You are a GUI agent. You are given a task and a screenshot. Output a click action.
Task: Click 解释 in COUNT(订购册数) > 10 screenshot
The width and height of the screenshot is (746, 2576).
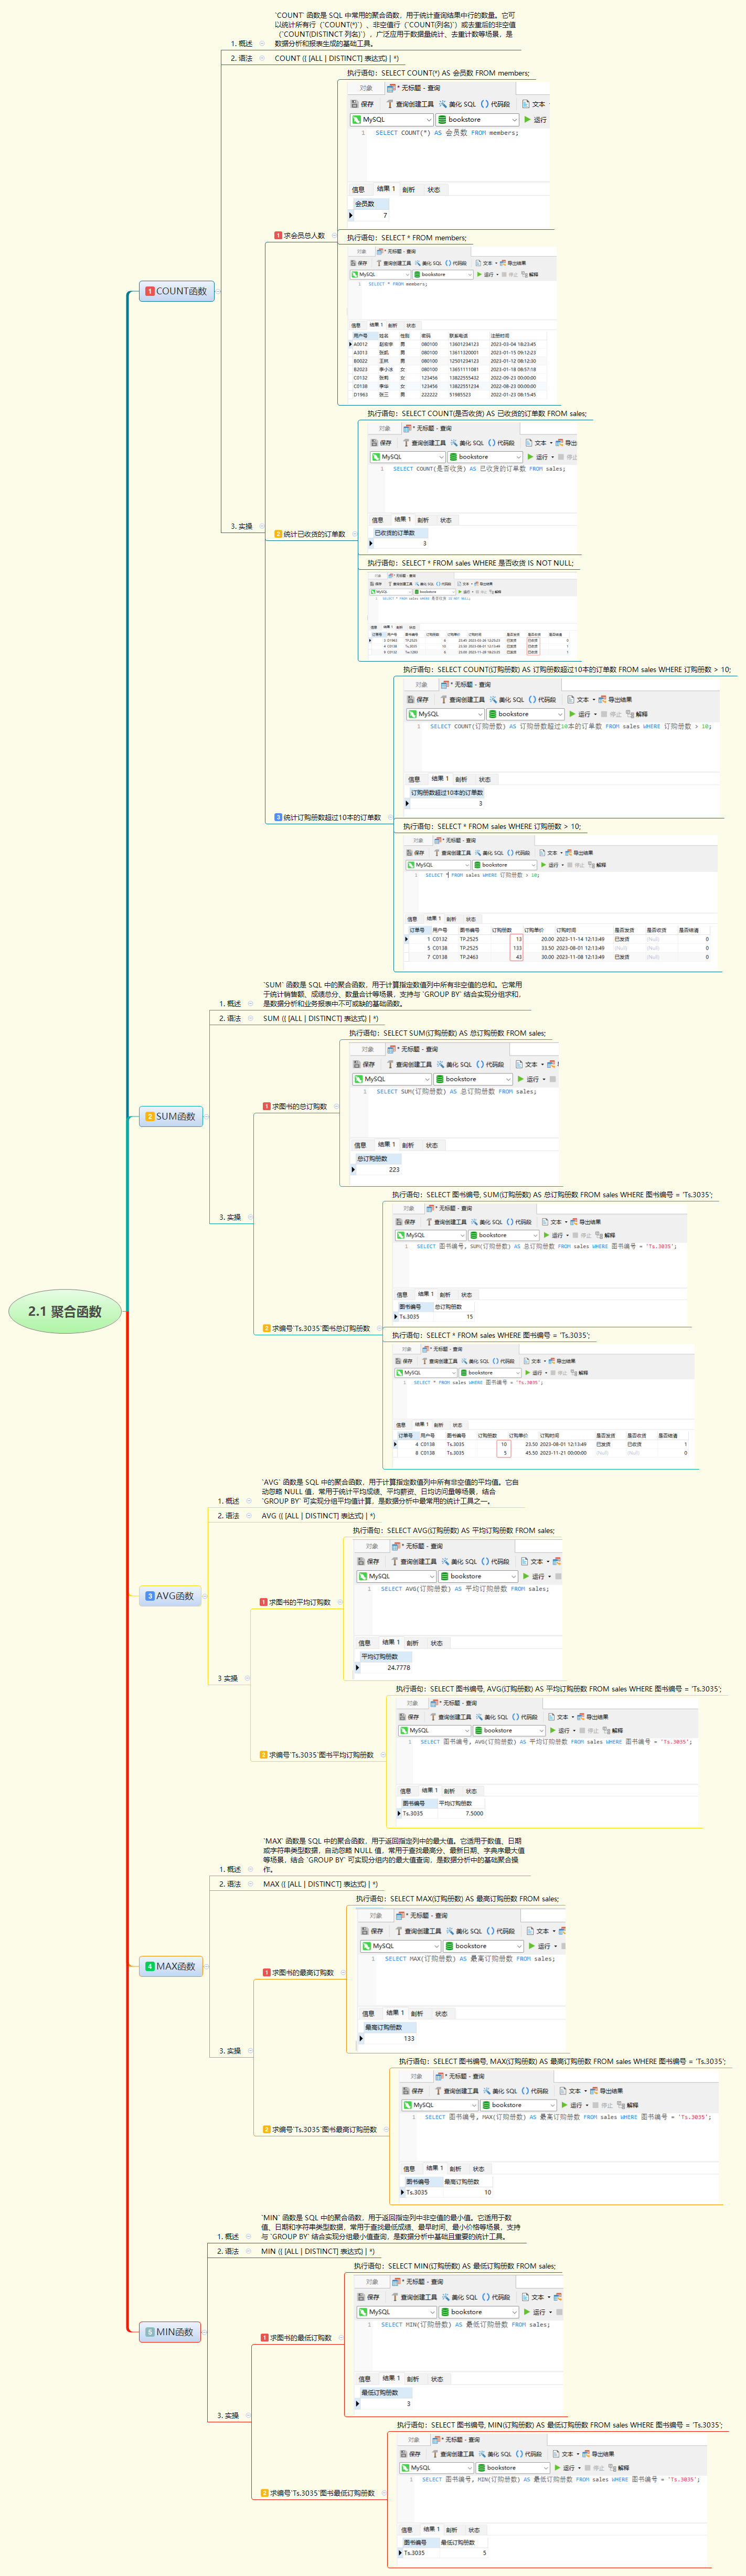(637, 714)
